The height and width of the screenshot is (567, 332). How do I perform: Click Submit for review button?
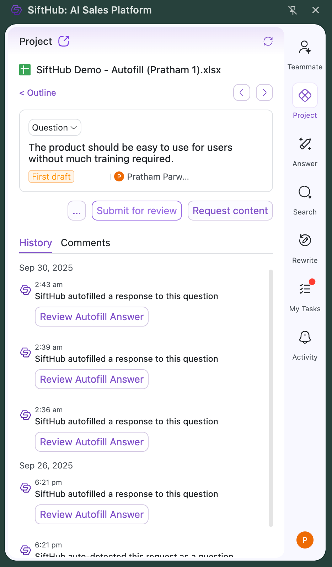click(x=137, y=211)
